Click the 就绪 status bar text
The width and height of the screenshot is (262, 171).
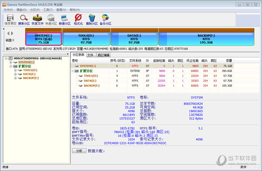pyautogui.click(x=5, y=167)
